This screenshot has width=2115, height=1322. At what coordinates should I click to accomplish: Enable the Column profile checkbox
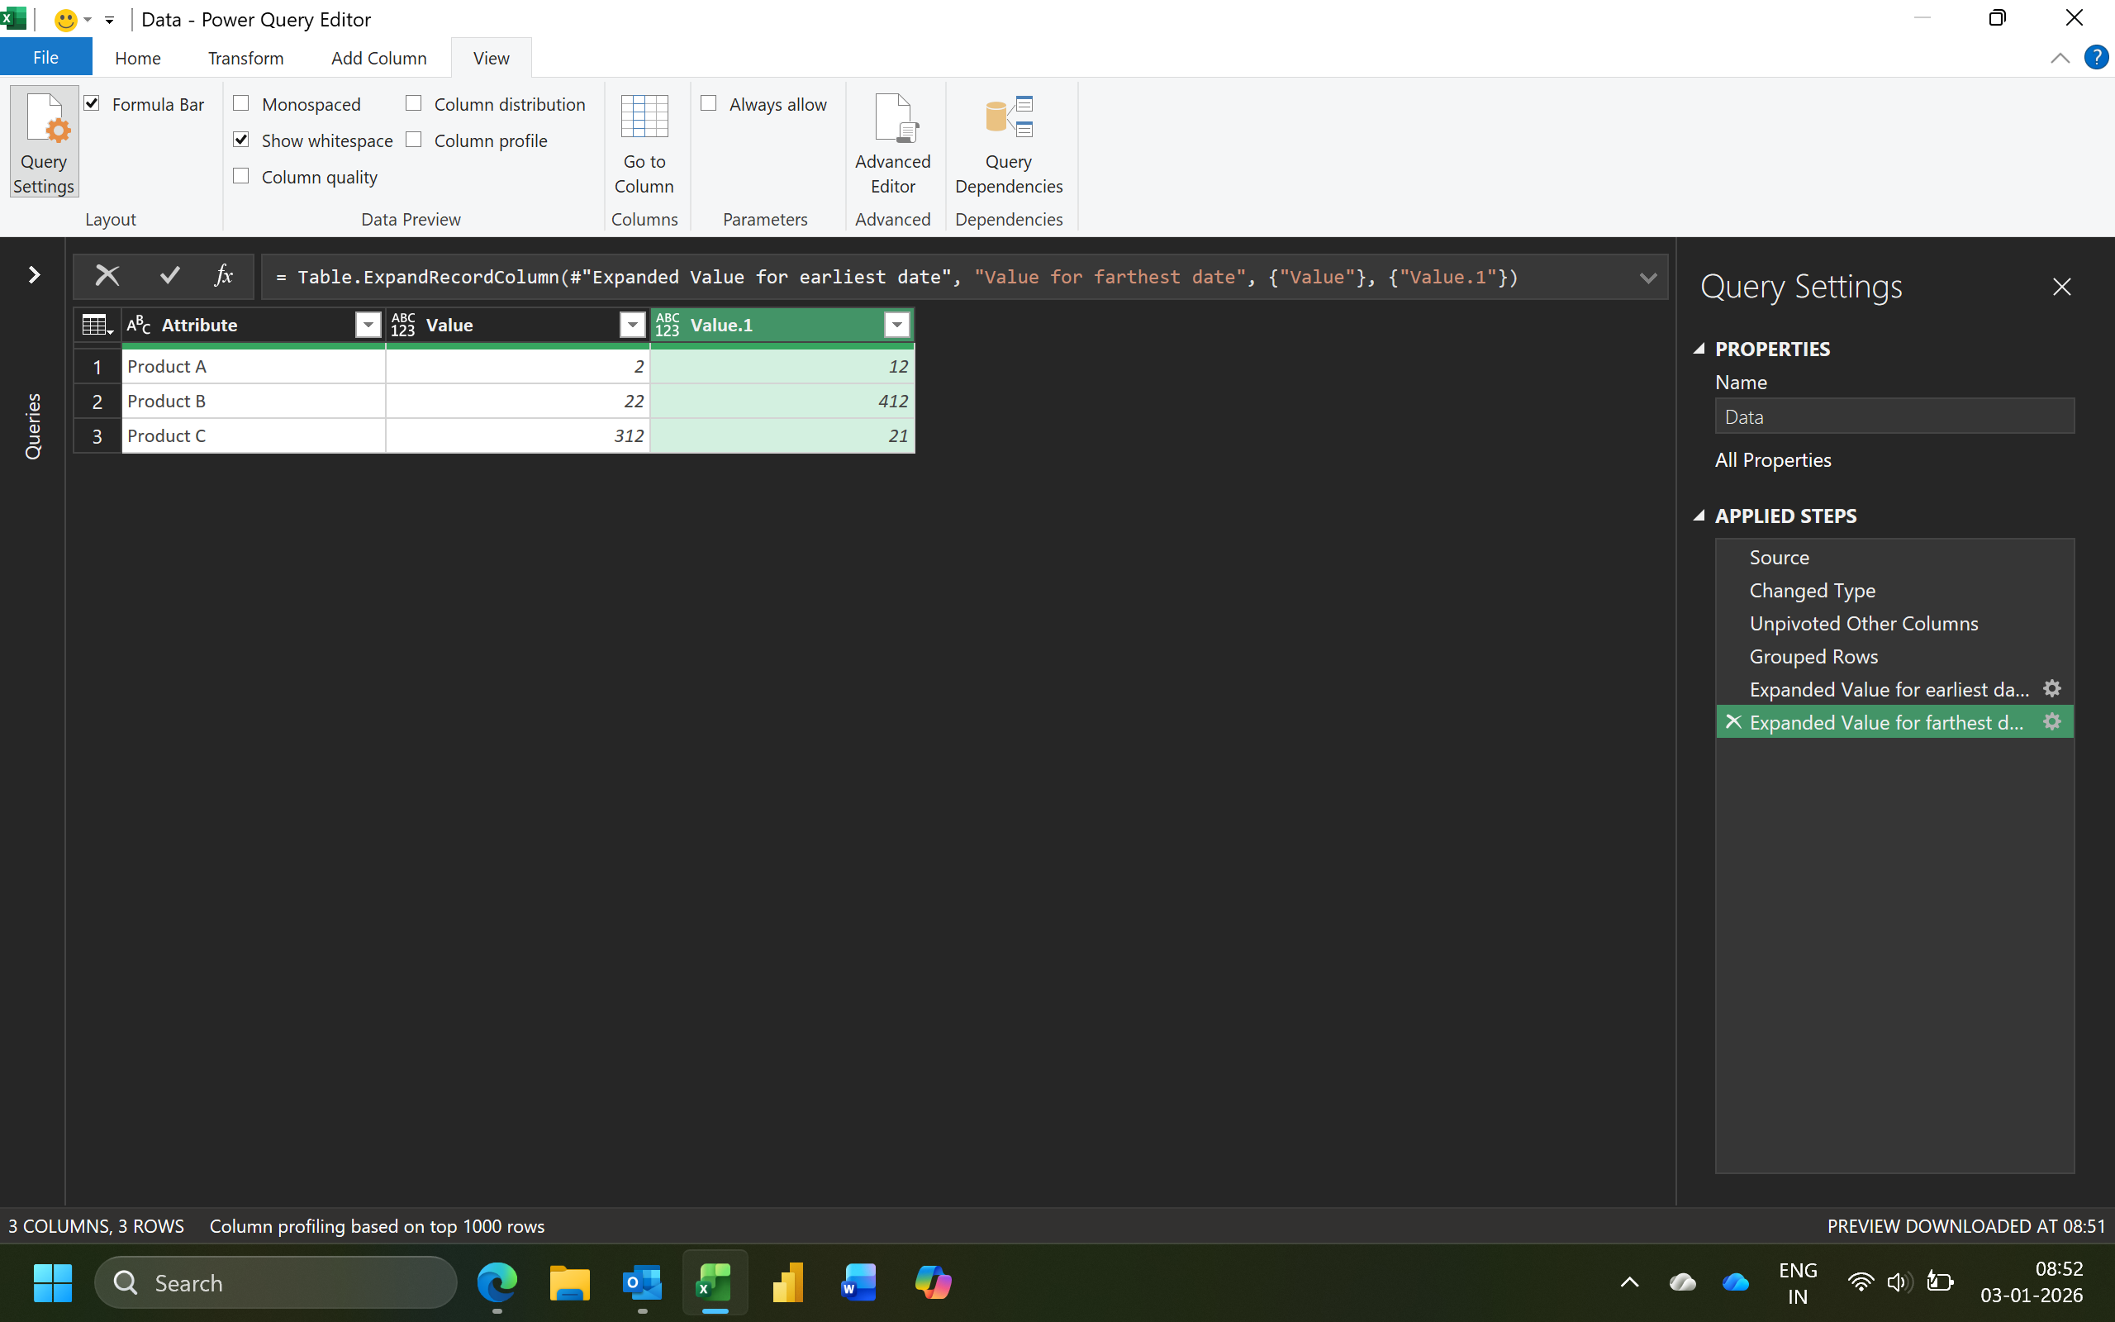click(414, 140)
